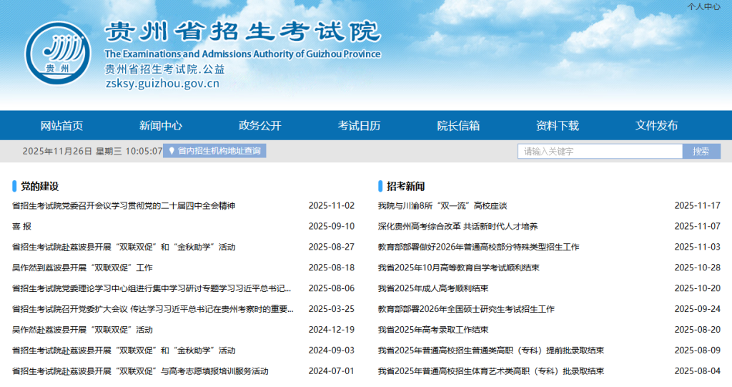Focus the 请输入关键字 search field
This screenshot has height=387, width=732.
[x=600, y=152]
